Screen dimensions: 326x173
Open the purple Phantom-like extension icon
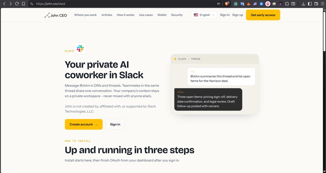click(255, 4)
